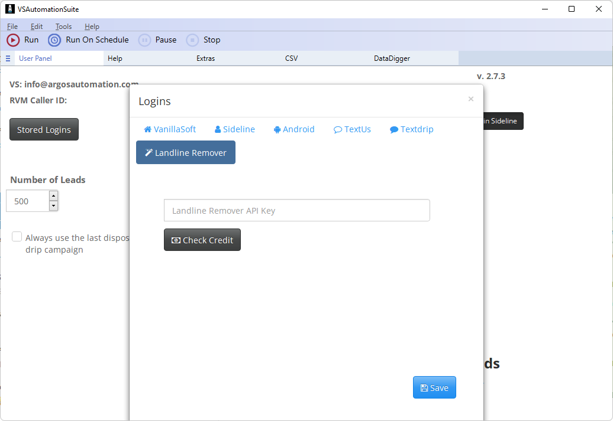Click the Run On Schedule clock icon
613x421 pixels.
(x=54, y=40)
